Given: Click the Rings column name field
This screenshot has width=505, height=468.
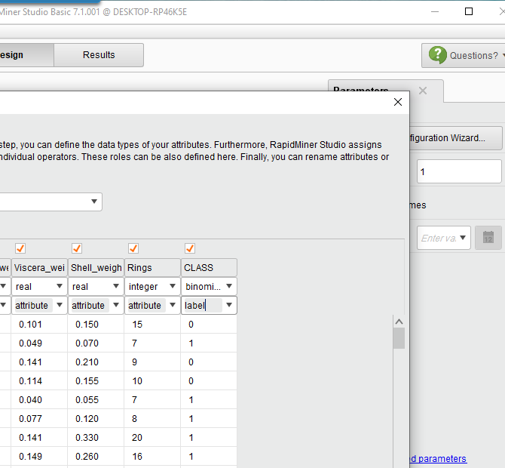Looking at the screenshot, I should tap(152, 268).
